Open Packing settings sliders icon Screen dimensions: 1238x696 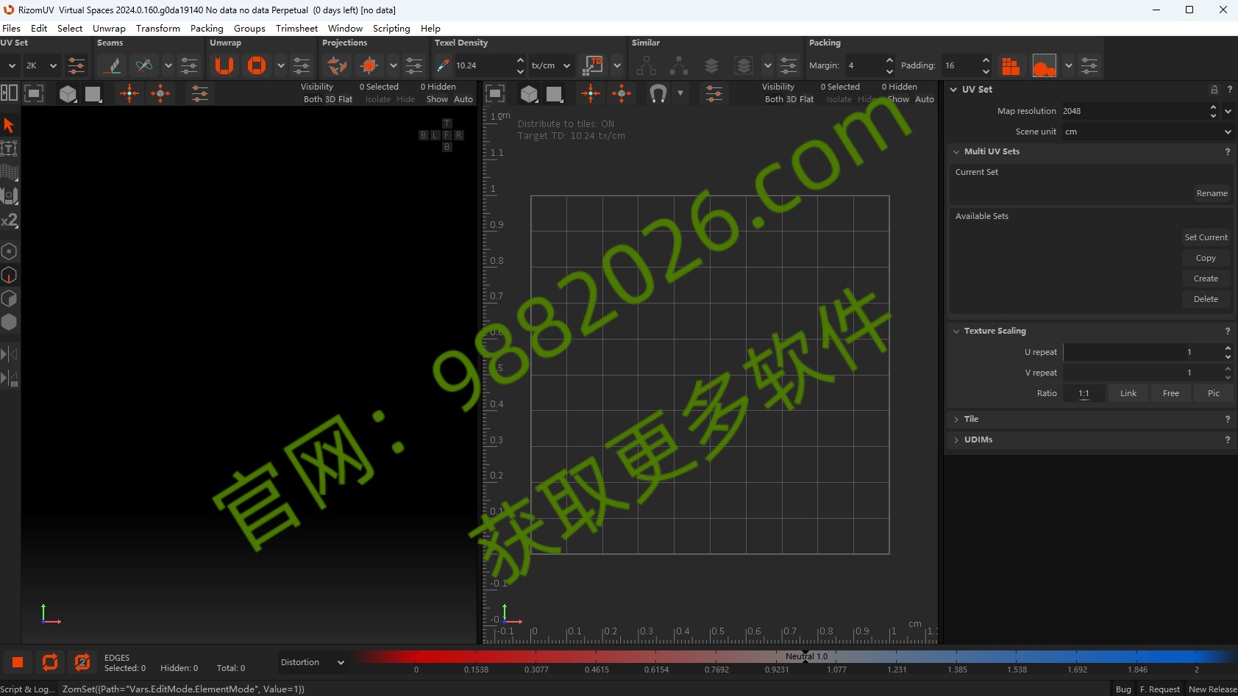tap(1089, 65)
